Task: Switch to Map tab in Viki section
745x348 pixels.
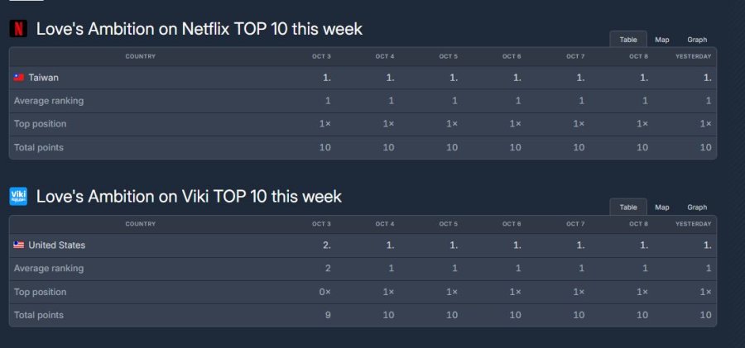Action: [x=662, y=207]
